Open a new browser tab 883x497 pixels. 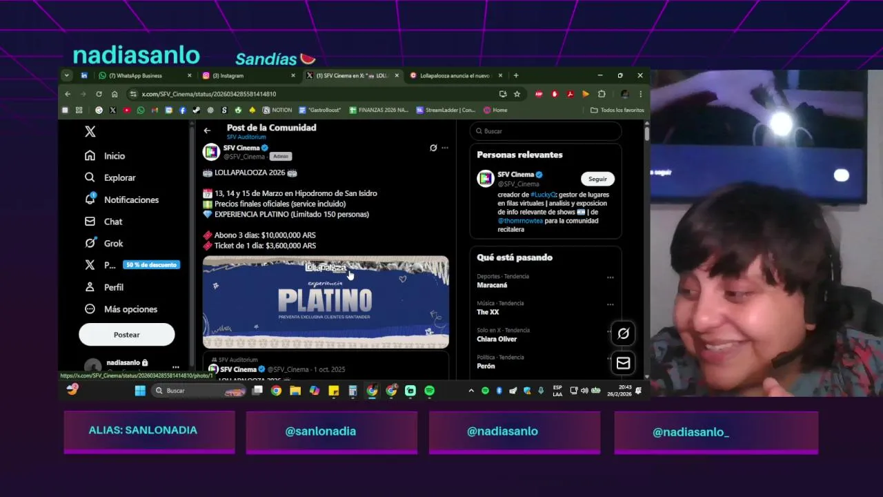coord(516,75)
